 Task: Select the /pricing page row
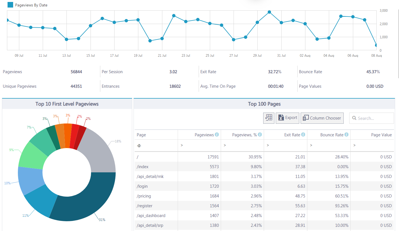[264, 196]
